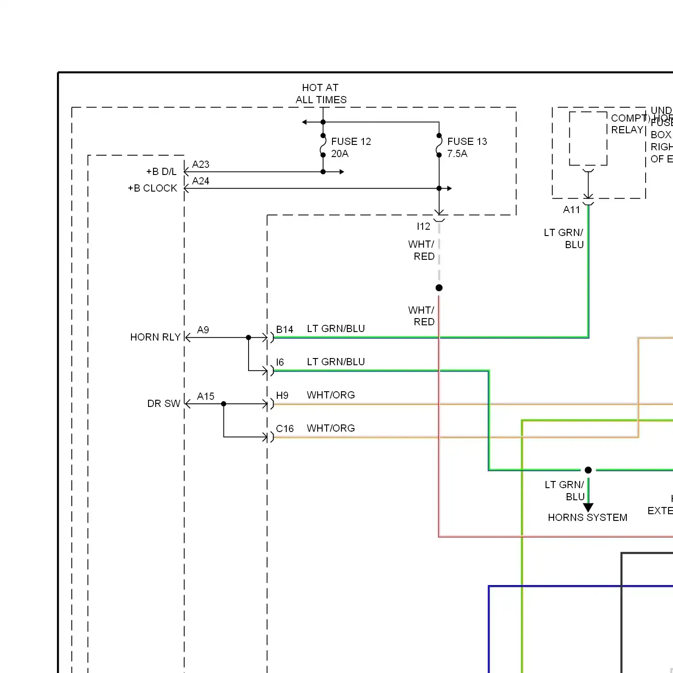Select the FUSE 12 20A label
Image resolution: width=673 pixels, height=673 pixels.
(351, 147)
